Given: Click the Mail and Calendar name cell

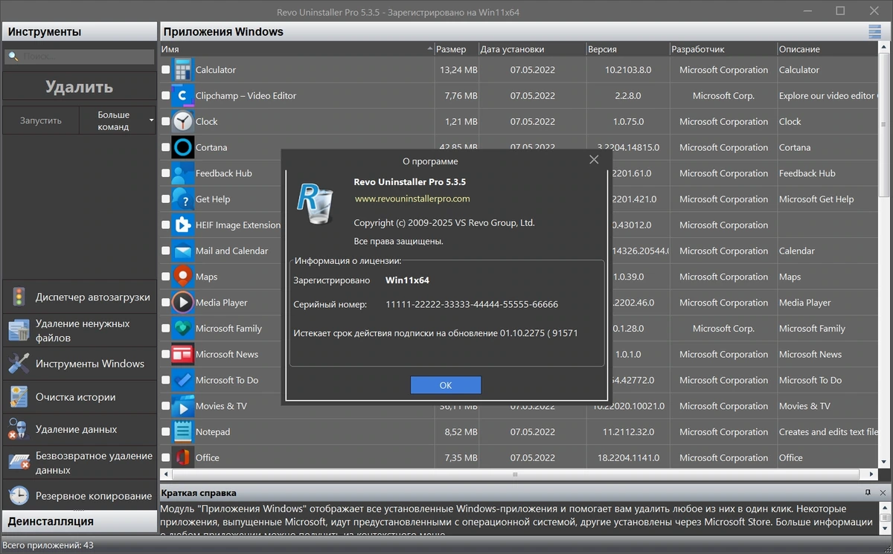Looking at the screenshot, I should point(231,251).
